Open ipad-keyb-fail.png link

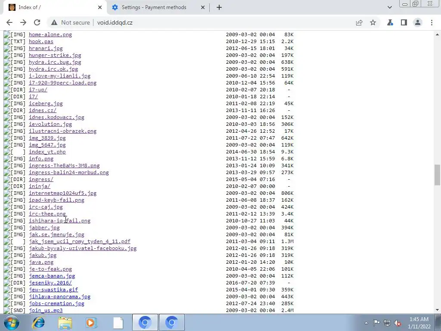pos(56,200)
